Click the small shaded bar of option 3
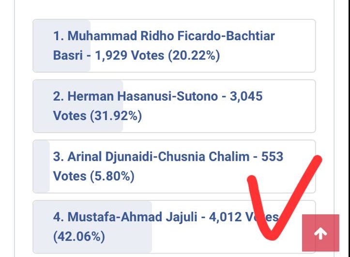 [42, 166]
